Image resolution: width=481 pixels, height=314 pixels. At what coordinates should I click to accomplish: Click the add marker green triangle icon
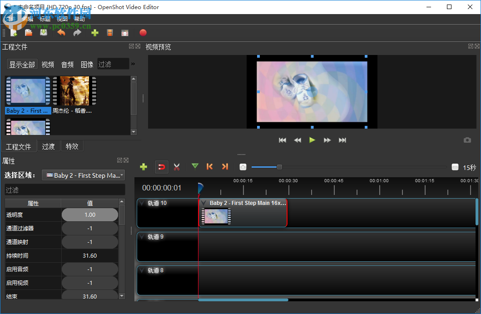click(x=195, y=167)
